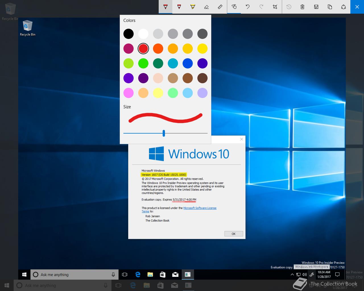This screenshot has width=364, height=291.
Task: Close the Screen Sketch workspace
Action: coord(357,7)
